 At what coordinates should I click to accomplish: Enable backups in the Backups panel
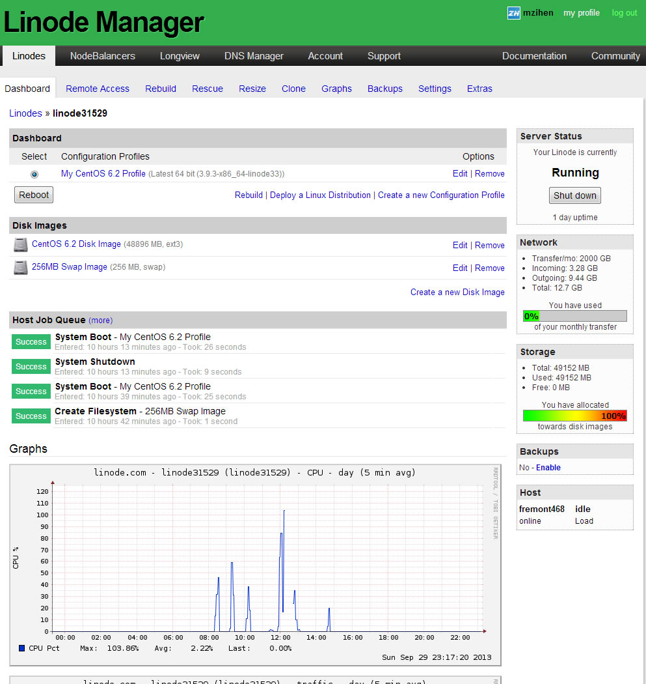pos(548,468)
